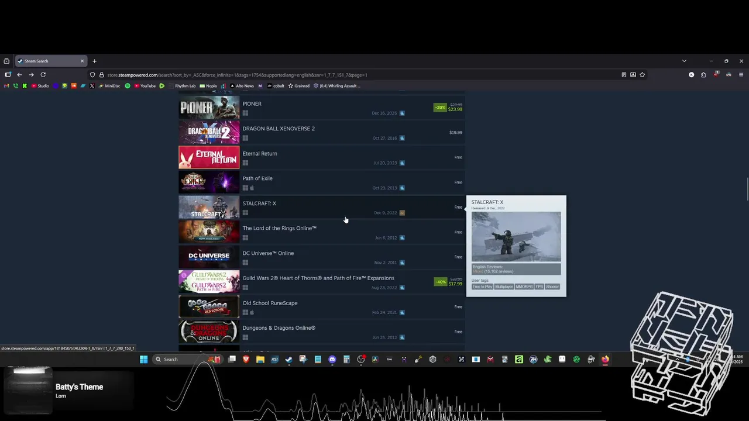Open the Whirling Assault bookmark
This screenshot has height=421, width=749.
pos(336,86)
